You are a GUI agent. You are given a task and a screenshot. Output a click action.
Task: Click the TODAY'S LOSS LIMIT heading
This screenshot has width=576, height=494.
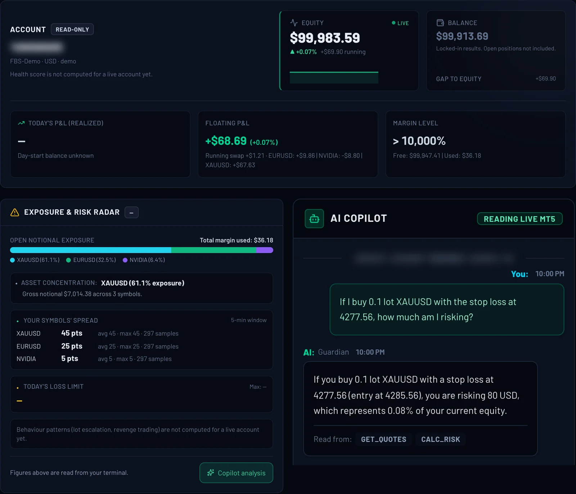(53, 387)
